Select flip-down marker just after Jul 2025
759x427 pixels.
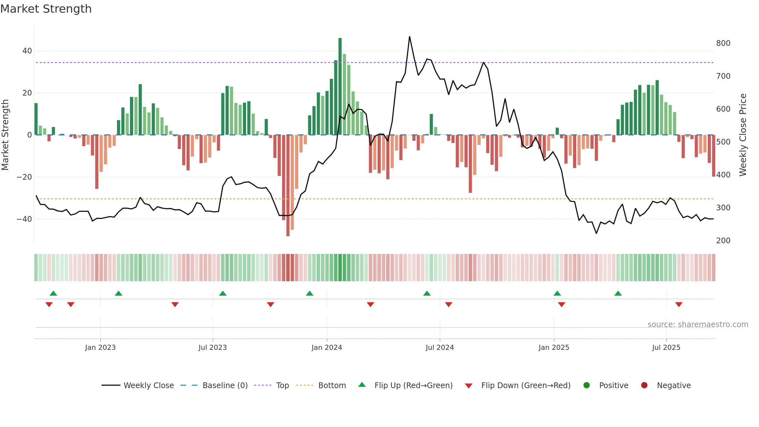point(679,304)
